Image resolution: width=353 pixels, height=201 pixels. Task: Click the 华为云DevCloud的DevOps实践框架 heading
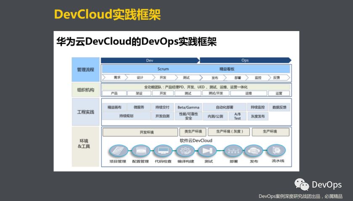[x=136, y=42]
